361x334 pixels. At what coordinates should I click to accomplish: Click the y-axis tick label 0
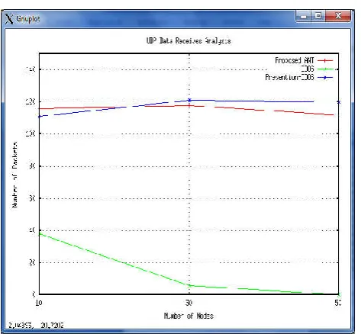tap(34, 294)
